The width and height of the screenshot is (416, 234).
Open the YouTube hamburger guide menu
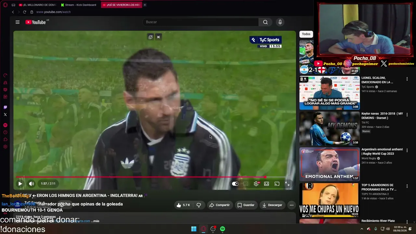tap(18, 22)
